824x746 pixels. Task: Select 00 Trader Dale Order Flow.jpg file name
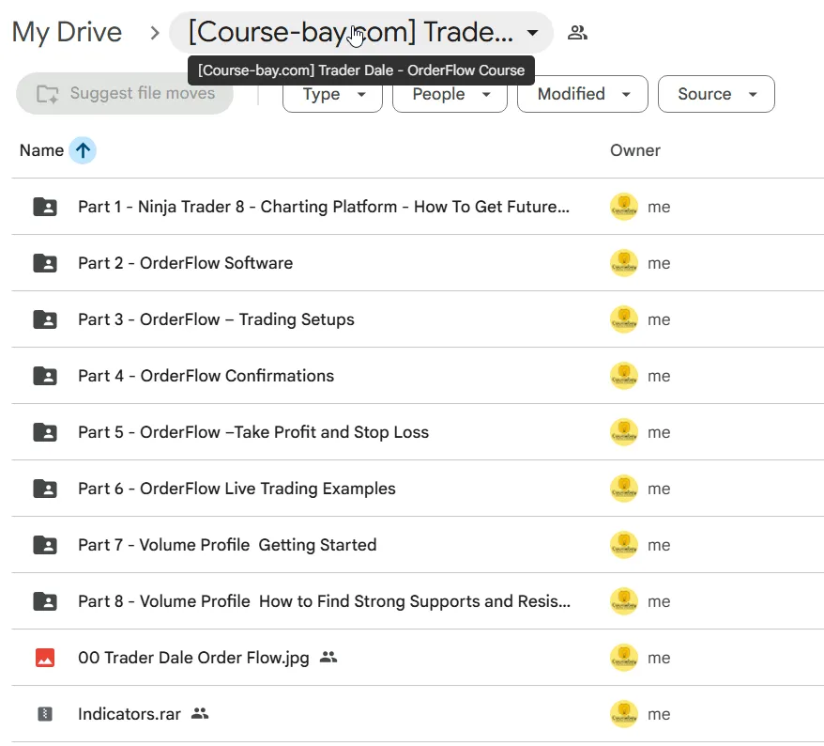point(193,658)
